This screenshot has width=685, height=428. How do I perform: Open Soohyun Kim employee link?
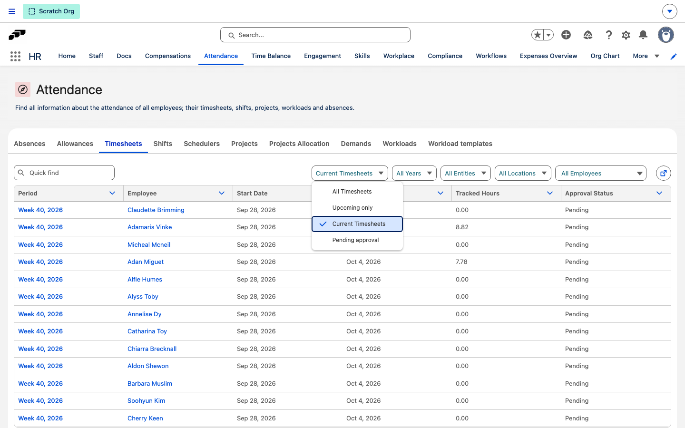pos(147,401)
